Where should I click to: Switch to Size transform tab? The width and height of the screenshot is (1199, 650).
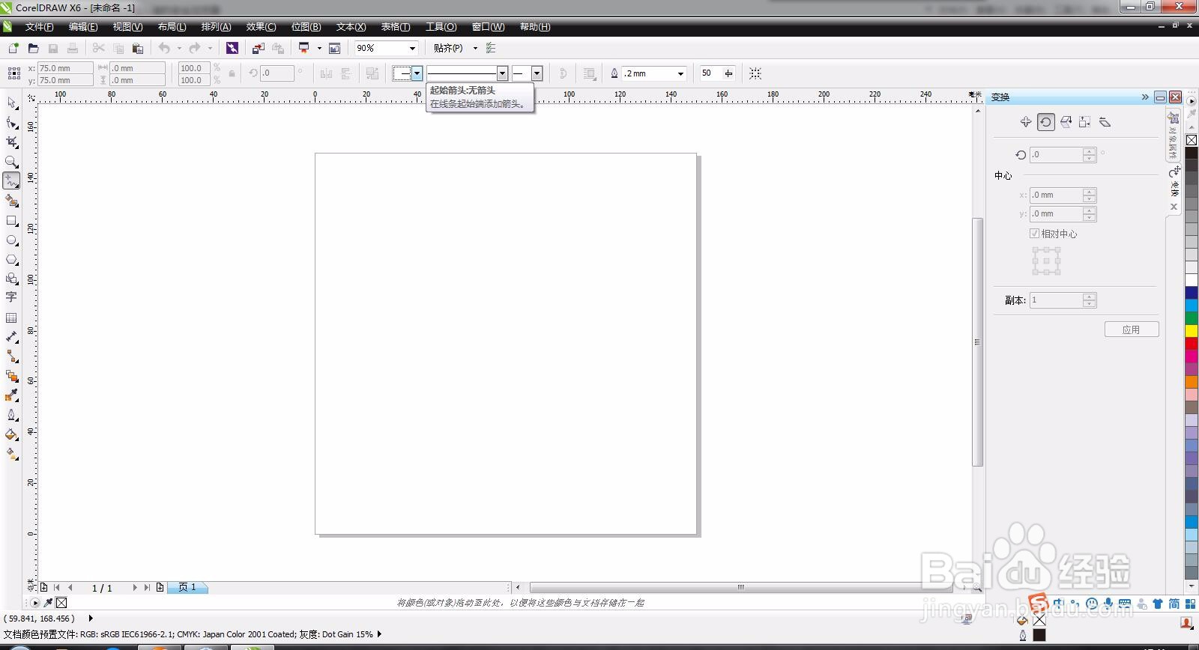click(1085, 122)
